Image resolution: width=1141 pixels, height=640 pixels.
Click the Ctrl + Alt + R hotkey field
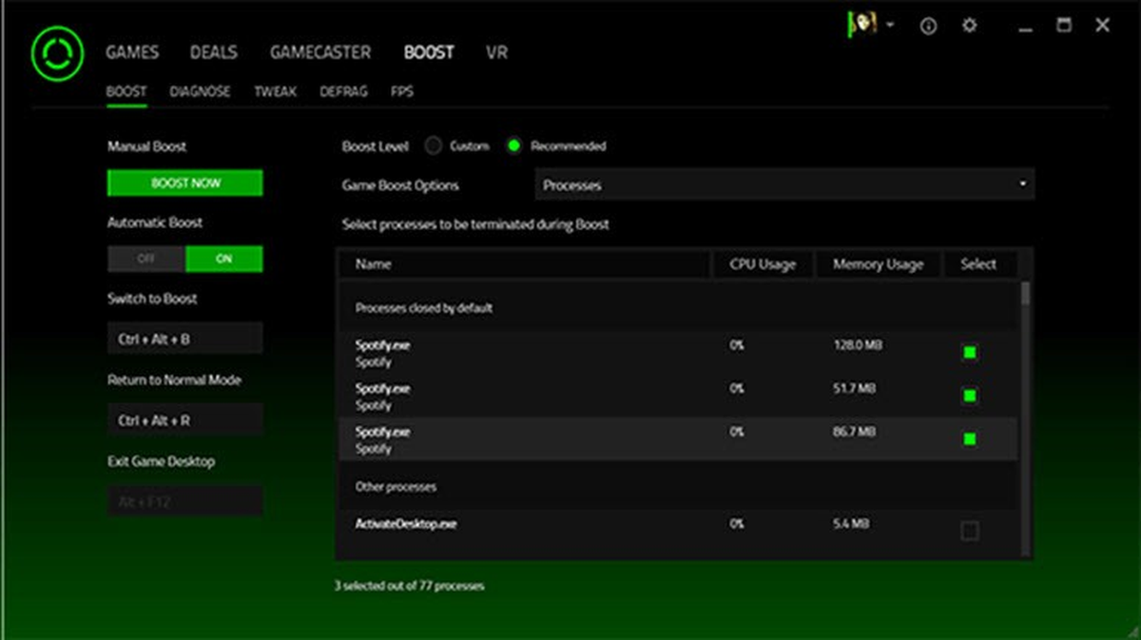pos(185,420)
